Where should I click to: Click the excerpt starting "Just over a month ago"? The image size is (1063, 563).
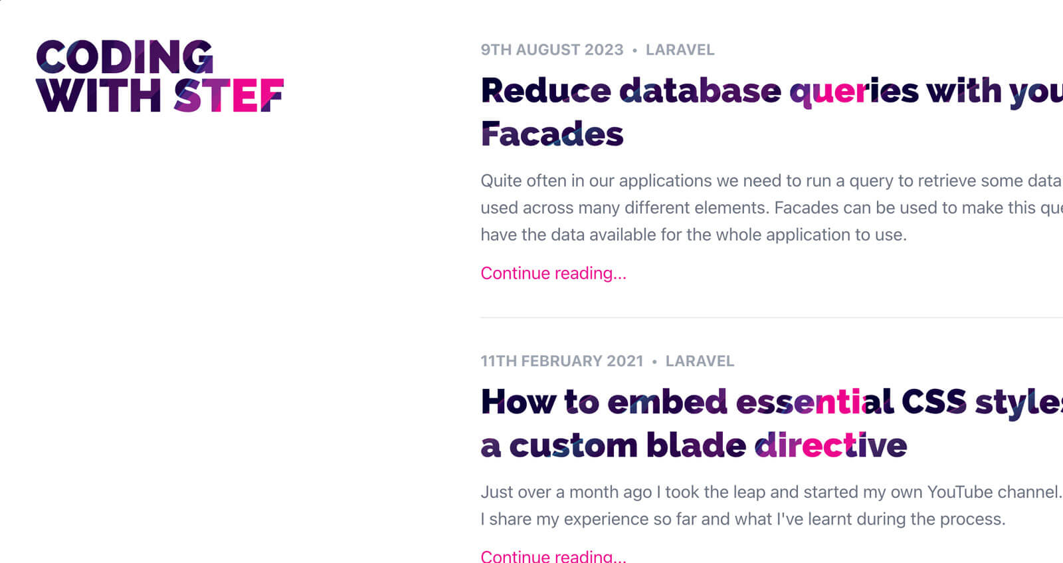[x=772, y=505]
